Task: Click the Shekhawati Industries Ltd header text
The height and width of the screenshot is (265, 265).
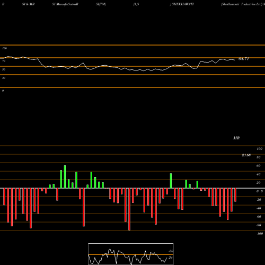Action: click(x=242, y=4)
